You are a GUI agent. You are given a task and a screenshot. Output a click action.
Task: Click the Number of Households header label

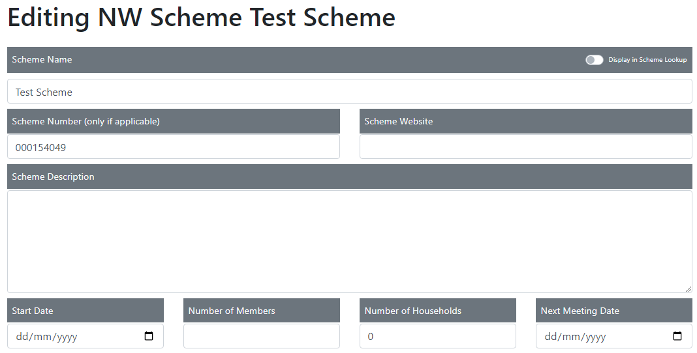(x=412, y=311)
